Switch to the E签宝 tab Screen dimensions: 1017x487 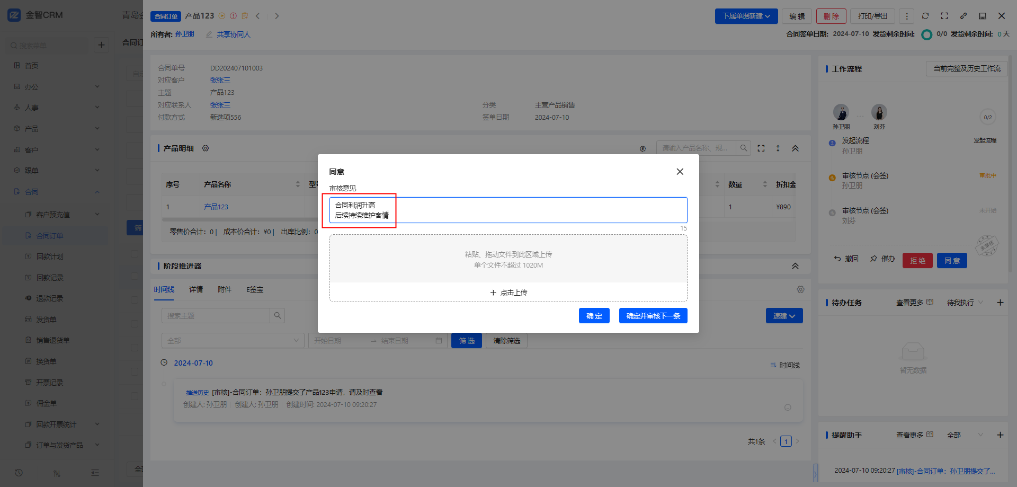pyautogui.click(x=255, y=289)
